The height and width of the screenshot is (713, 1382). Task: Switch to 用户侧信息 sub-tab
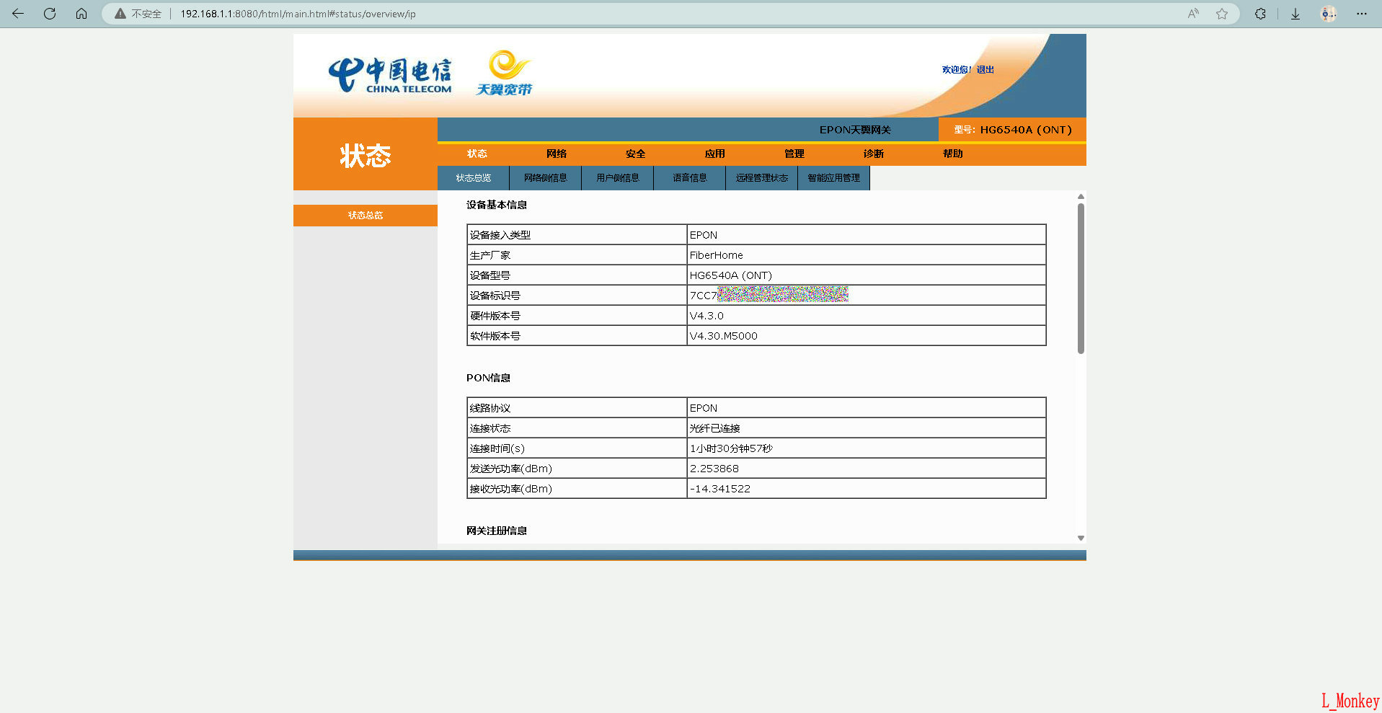tap(617, 178)
